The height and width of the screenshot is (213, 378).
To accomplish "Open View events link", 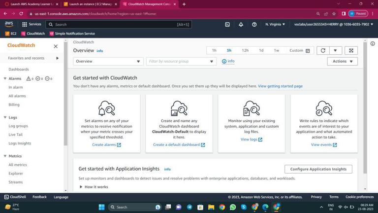I will pyautogui.click(x=324, y=144).
